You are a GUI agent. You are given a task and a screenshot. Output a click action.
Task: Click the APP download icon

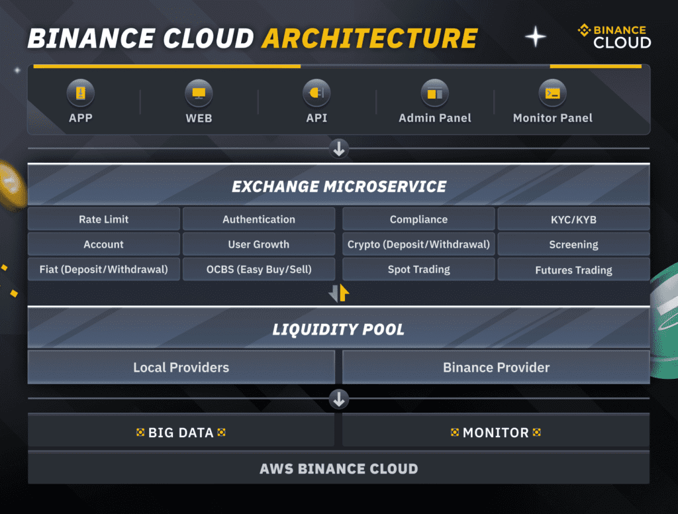pos(81,93)
